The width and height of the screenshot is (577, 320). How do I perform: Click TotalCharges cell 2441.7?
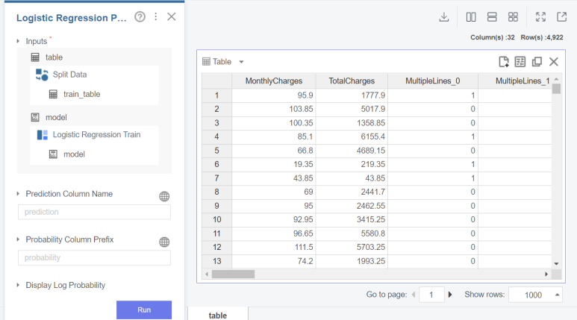pos(352,192)
